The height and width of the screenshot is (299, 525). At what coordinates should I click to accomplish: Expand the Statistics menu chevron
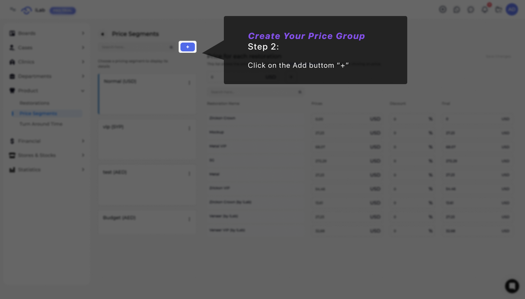83,170
